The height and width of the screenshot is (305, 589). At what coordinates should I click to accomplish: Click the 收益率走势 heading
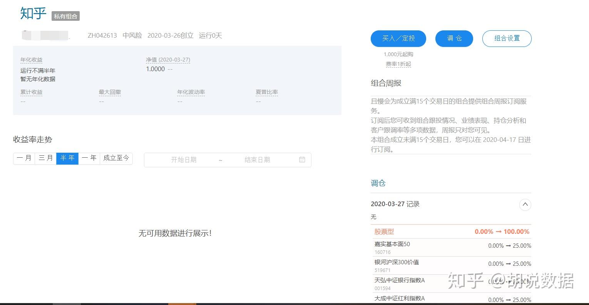tap(33, 140)
